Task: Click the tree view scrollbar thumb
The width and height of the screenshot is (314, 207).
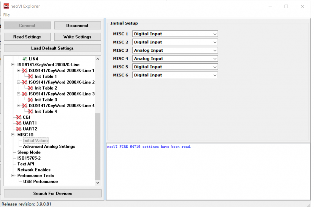Action: [98, 146]
